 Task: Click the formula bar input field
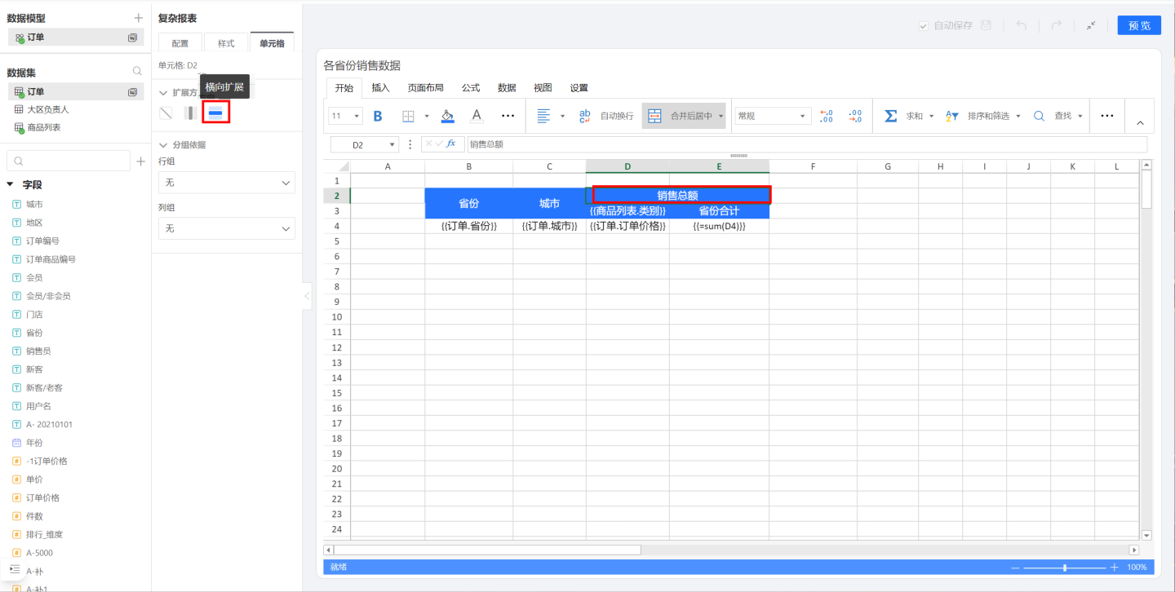coord(805,144)
